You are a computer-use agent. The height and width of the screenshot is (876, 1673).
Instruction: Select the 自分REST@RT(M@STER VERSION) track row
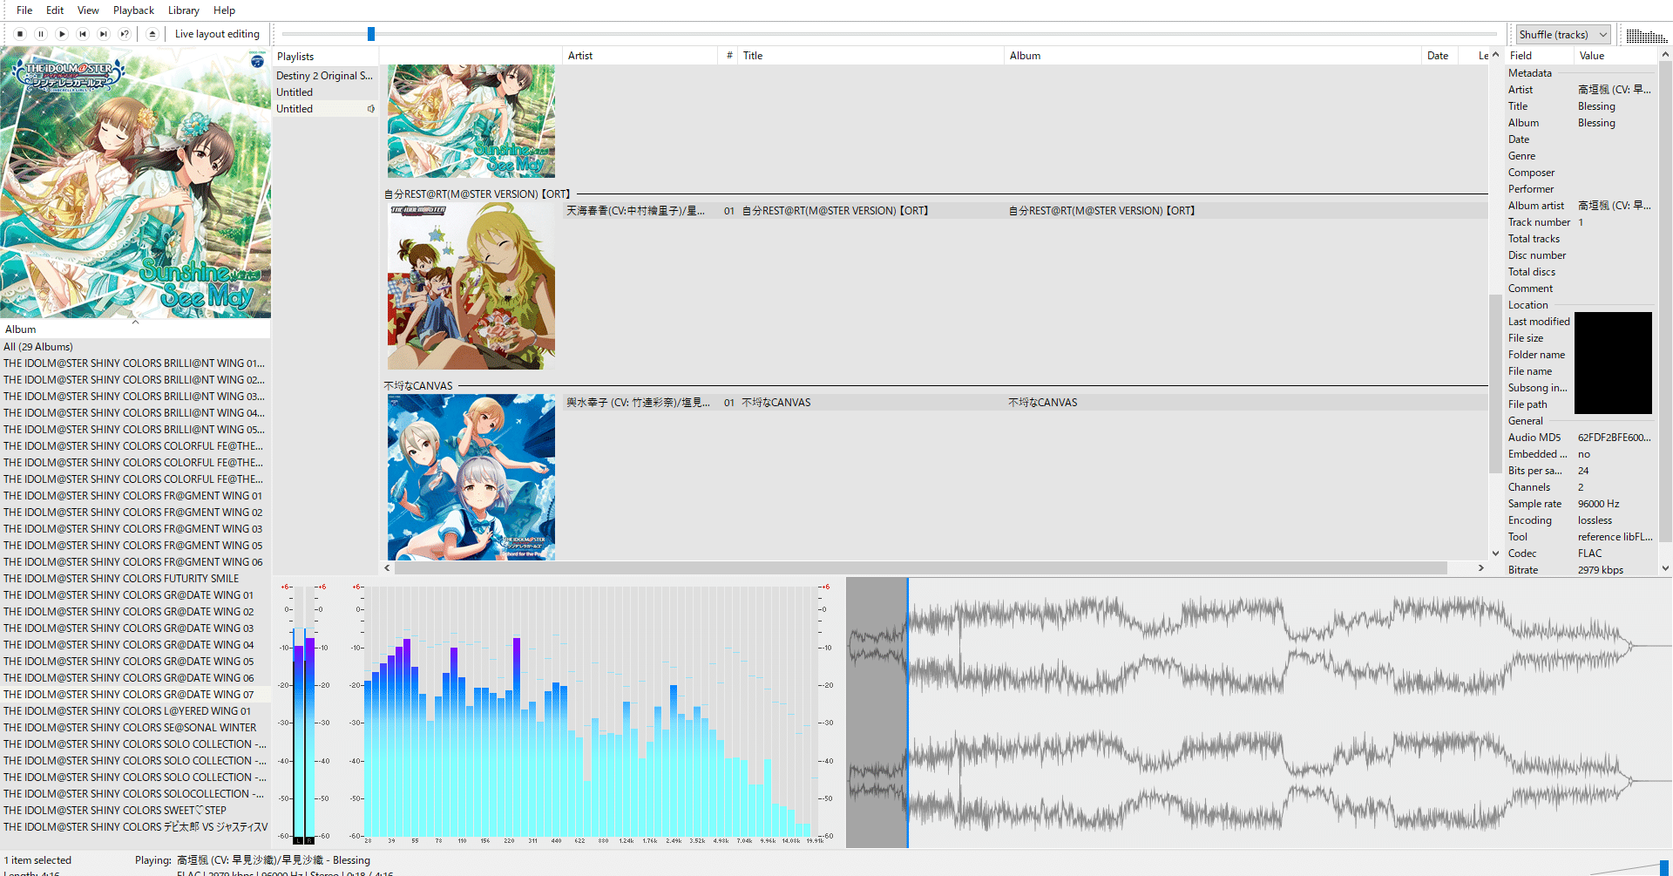coord(1025,211)
